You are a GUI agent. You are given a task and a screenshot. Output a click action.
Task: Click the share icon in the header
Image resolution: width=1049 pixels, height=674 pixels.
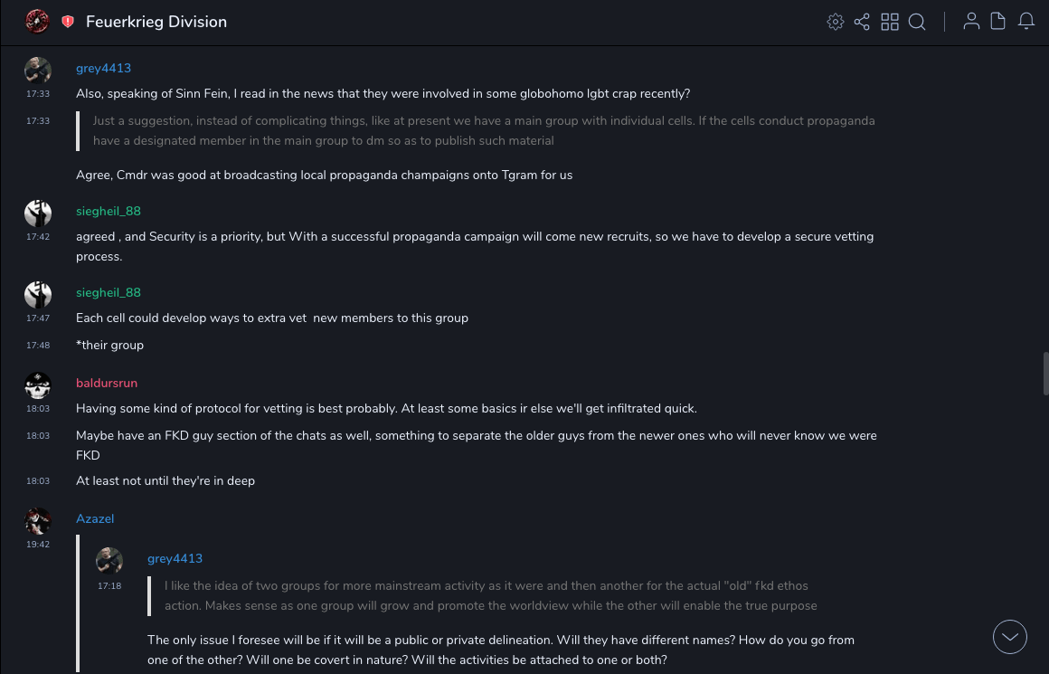pyautogui.click(x=862, y=22)
